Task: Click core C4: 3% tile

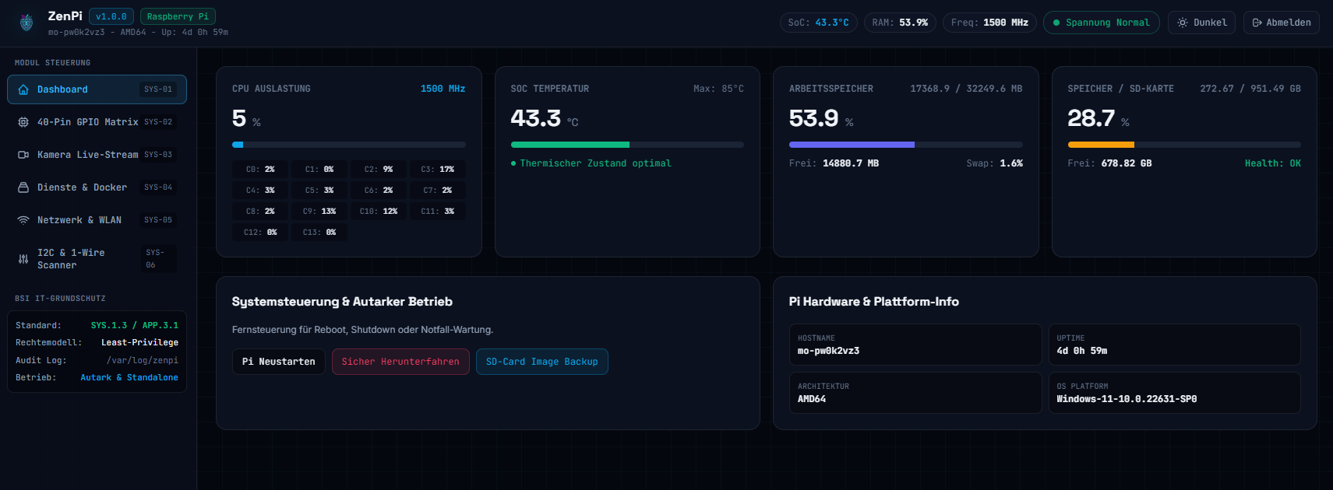Action: point(260,190)
